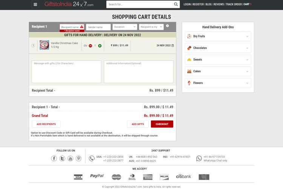
Task: Expand the Chocolates add-ons chevron
Action: pyautogui.click(x=247, y=48)
